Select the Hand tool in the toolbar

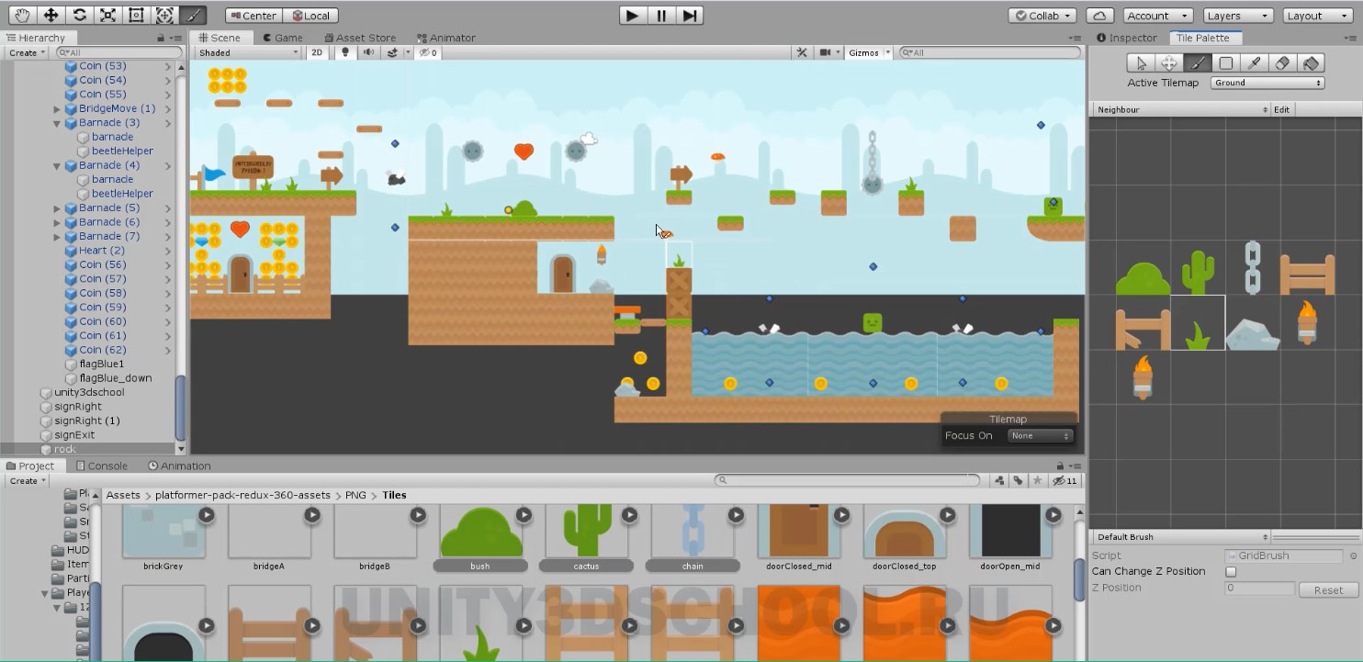23,16
